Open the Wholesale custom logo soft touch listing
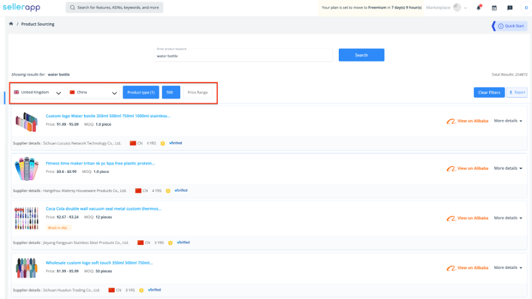The image size is (532, 299). coord(99,263)
